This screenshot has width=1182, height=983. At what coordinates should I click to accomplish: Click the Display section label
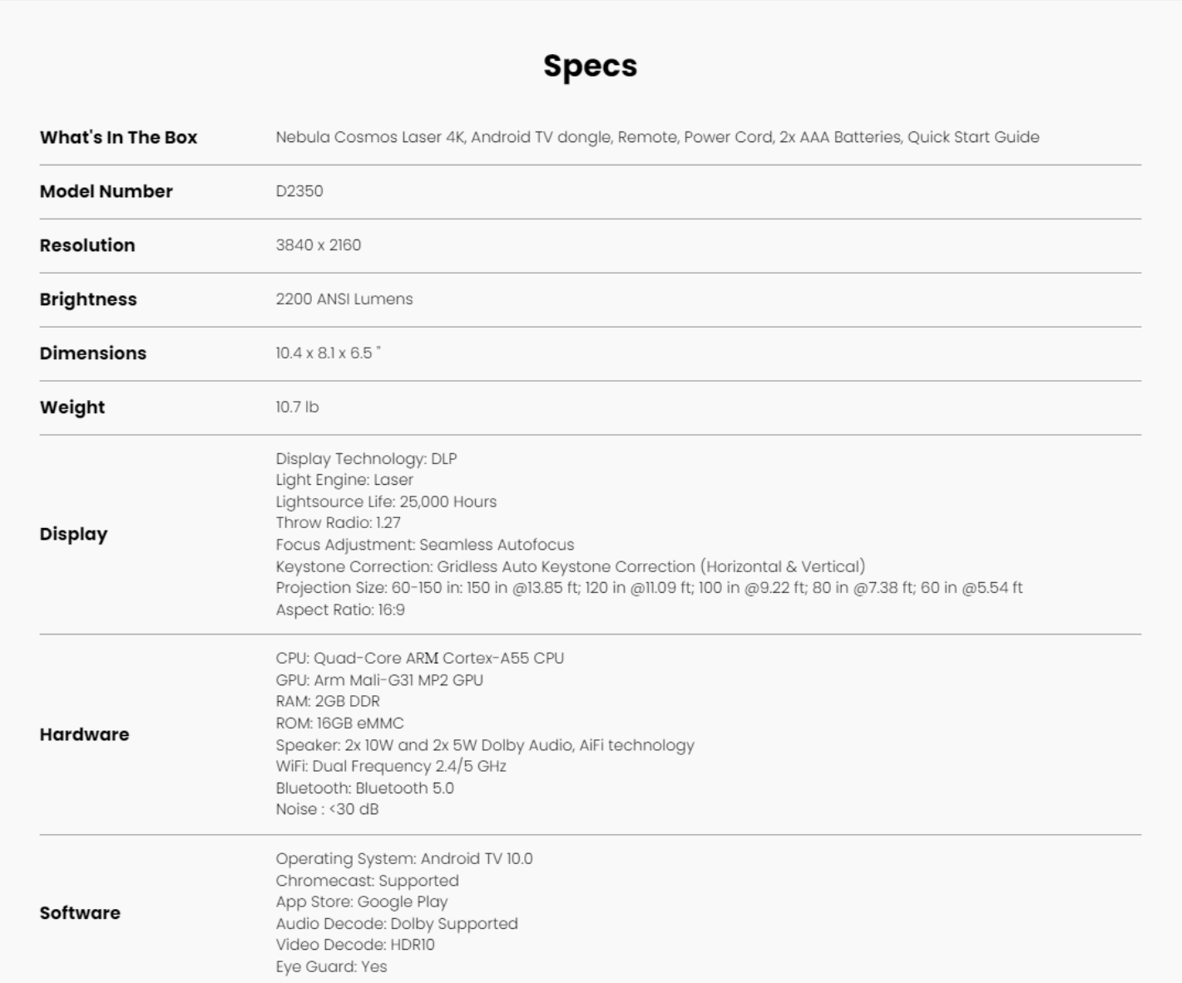[73, 534]
